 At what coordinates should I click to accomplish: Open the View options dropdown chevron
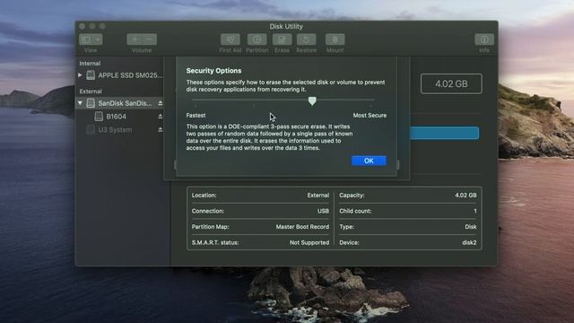pos(98,39)
